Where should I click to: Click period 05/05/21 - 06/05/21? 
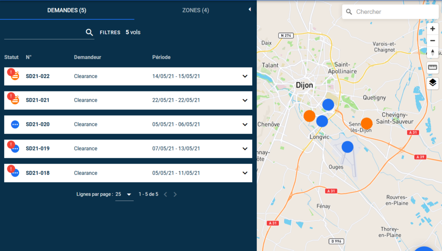point(176,124)
